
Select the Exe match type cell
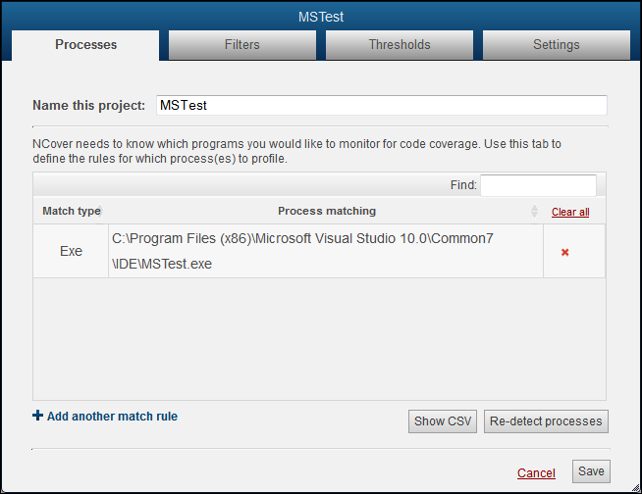pos(71,251)
